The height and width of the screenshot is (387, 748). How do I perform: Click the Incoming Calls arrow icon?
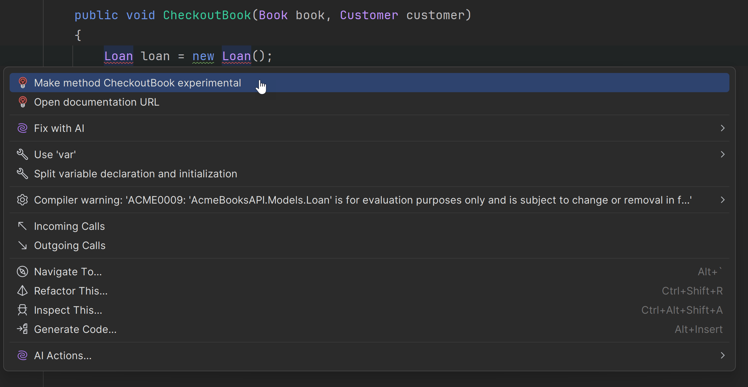coord(22,226)
